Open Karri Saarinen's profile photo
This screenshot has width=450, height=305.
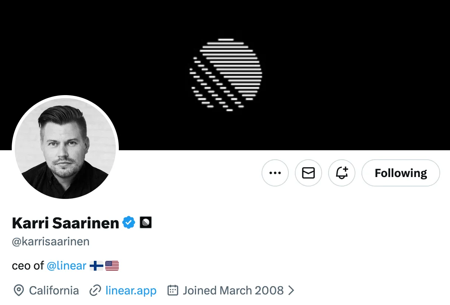click(x=65, y=149)
